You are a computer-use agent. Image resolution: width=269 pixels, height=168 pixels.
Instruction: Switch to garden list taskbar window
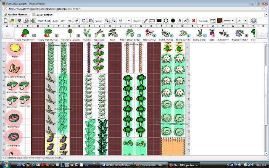[117, 165]
